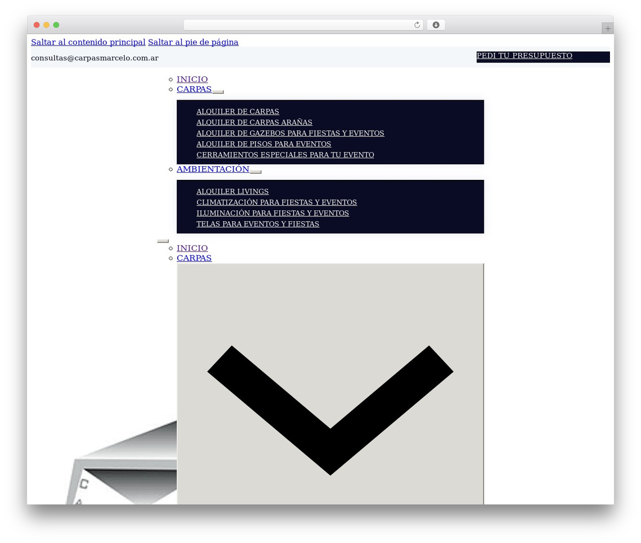Image resolution: width=641 pixels, height=543 pixels.
Task: Click the browser address bar field
Action: [303, 25]
